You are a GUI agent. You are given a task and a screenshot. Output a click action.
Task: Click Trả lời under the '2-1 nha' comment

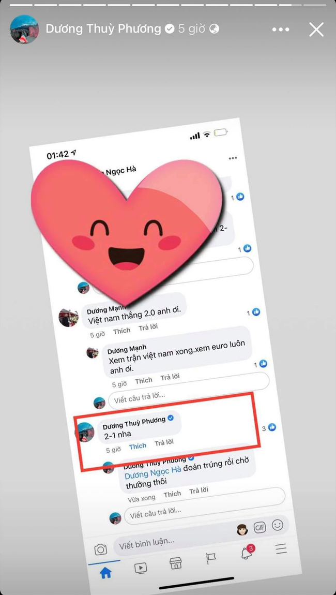pyautogui.click(x=164, y=442)
